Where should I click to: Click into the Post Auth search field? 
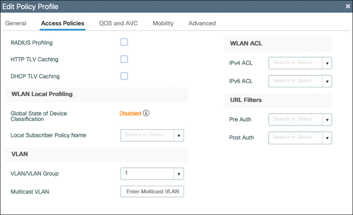(x=295, y=138)
